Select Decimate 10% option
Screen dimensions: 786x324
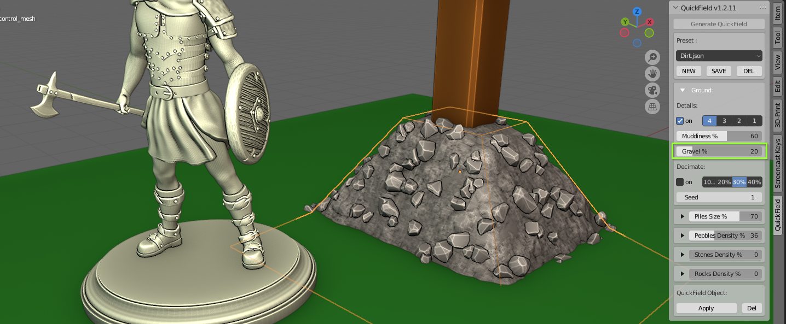point(709,182)
